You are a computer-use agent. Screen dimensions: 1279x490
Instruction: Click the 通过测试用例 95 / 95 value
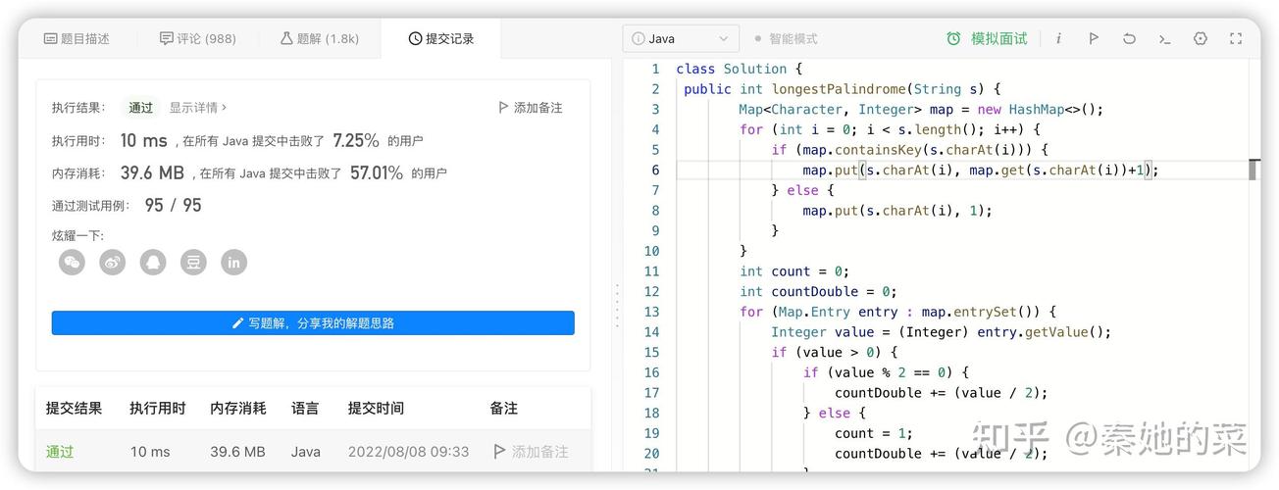tap(173, 206)
